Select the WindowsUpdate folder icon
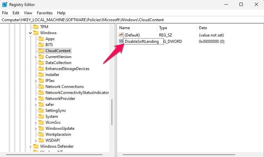This screenshot has height=157, width=264. pyautogui.click(x=41, y=128)
